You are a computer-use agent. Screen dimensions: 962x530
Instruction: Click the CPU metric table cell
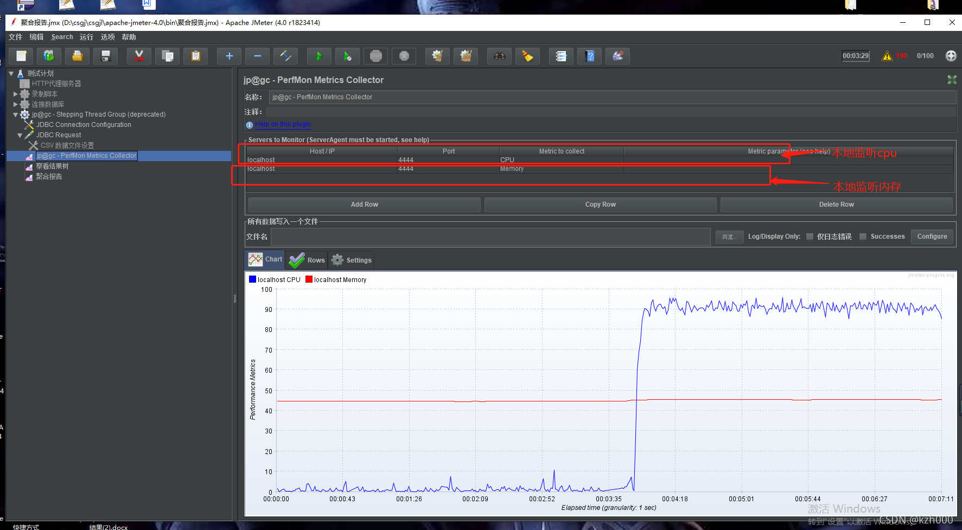(561, 159)
